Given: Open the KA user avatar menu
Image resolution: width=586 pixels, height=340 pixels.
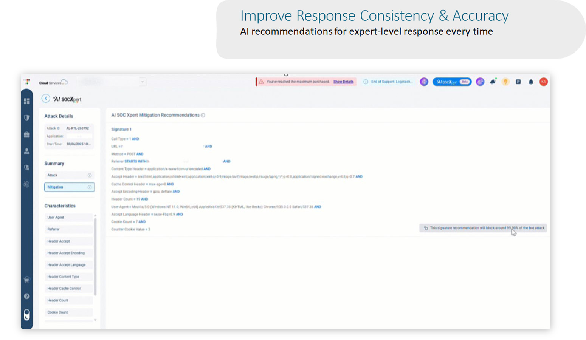Looking at the screenshot, I should tap(544, 82).
